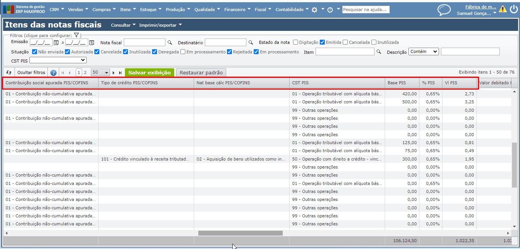Click the horizontal scrollbar left arrow

pyautogui.click(x=6, y=233)
